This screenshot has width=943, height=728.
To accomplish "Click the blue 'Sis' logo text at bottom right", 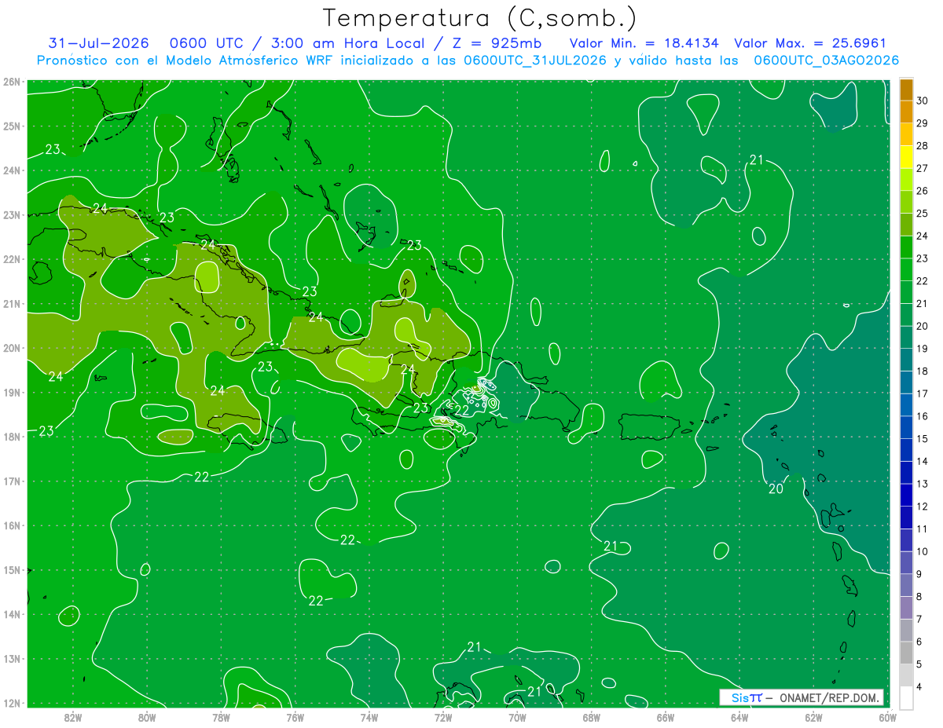I will coord(739,697).
